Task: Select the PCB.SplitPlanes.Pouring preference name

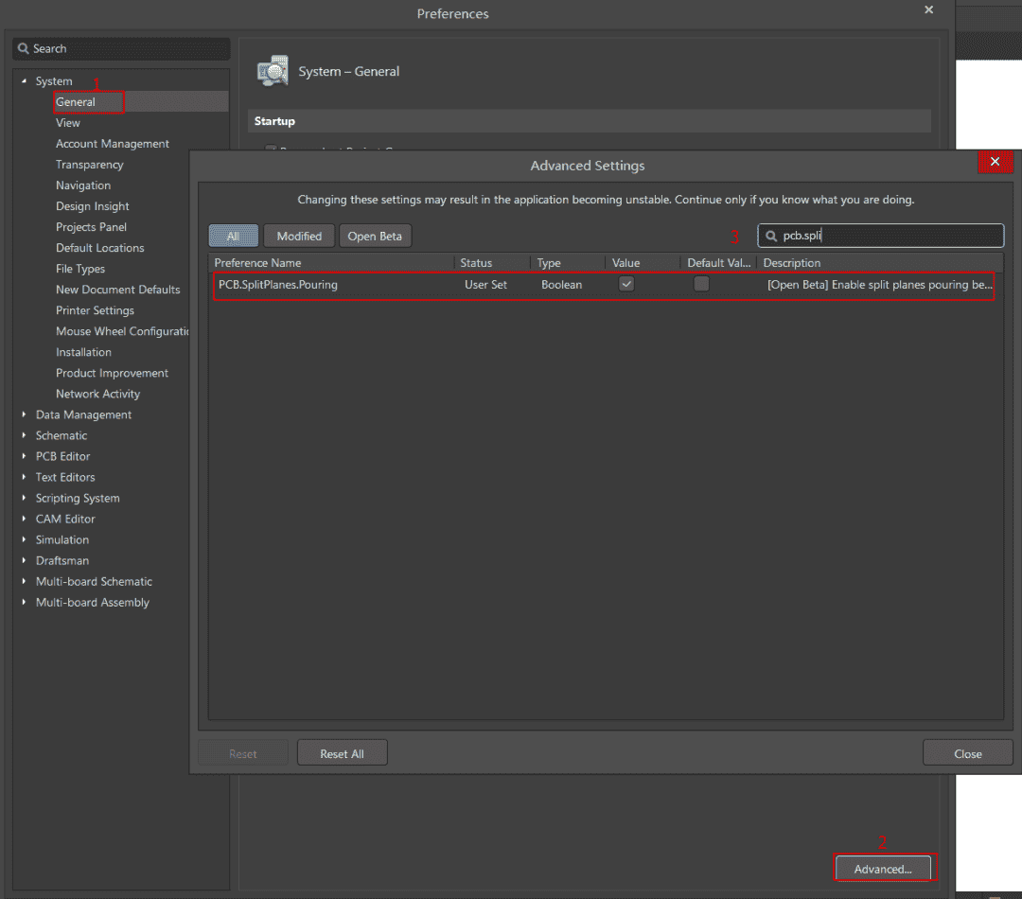Action: tap(277, 284)
